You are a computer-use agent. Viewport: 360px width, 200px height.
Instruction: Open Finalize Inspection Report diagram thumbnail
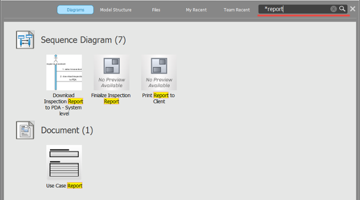click(111, 73)
